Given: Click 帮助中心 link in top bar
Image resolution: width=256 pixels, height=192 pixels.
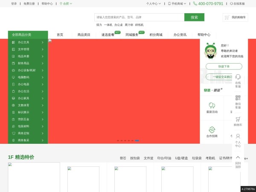Looking at the screenshot, I should point(47,3).
